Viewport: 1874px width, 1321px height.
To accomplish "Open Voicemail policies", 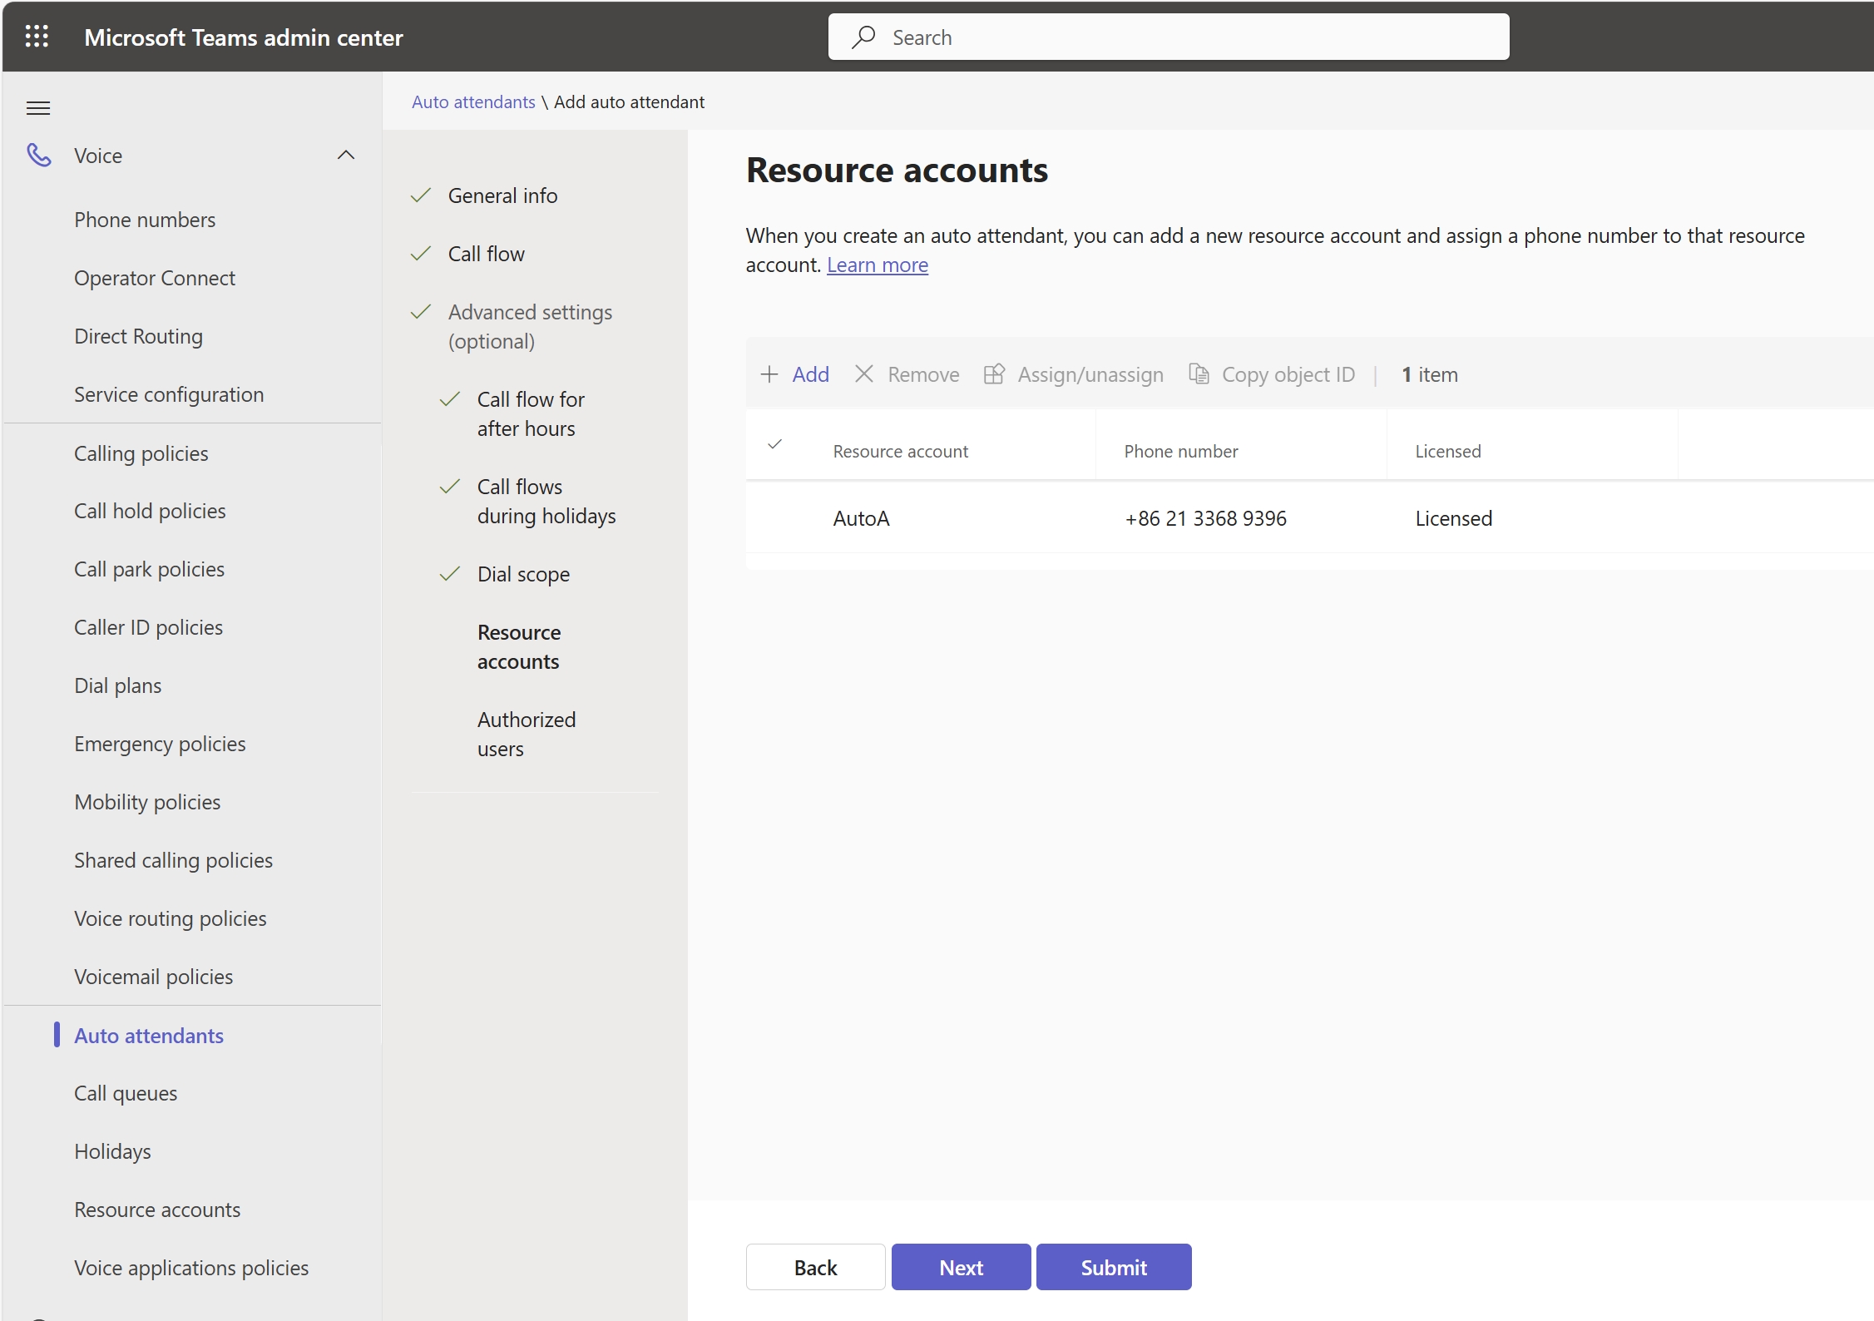I will (x=153, y=977).
